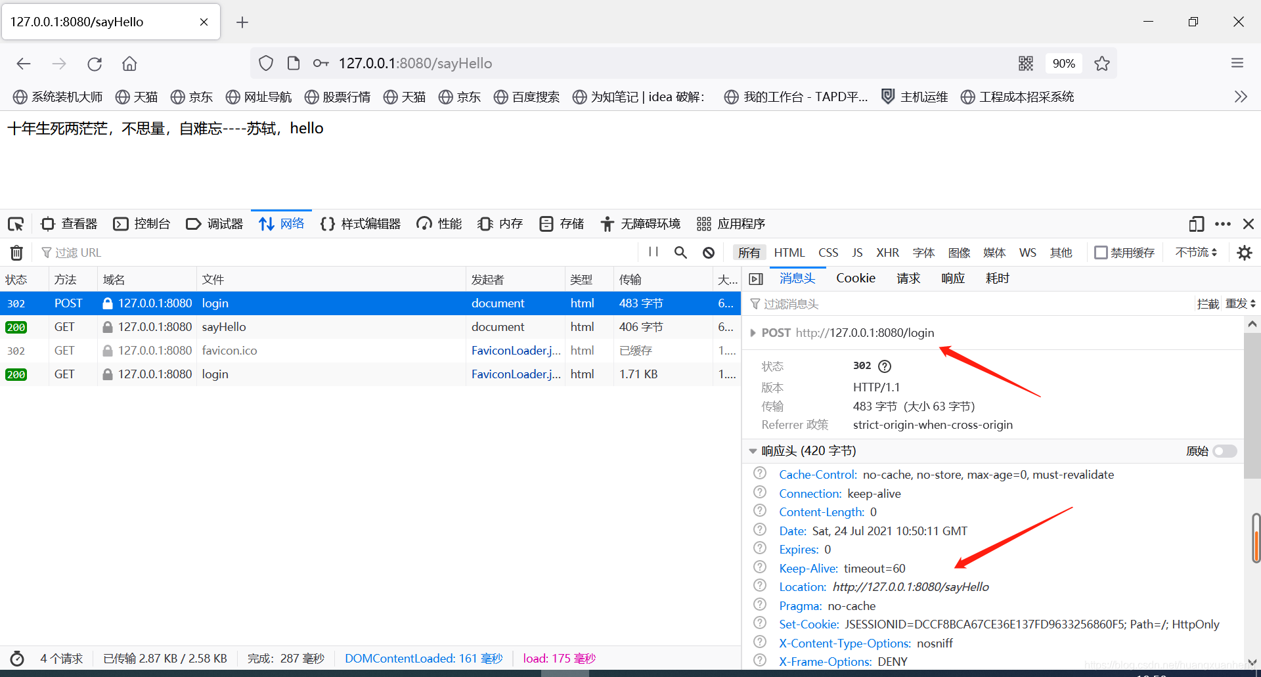Open the 响应 response tab
Viewport: 1261px width, 677px height.
tap(953, 278)
